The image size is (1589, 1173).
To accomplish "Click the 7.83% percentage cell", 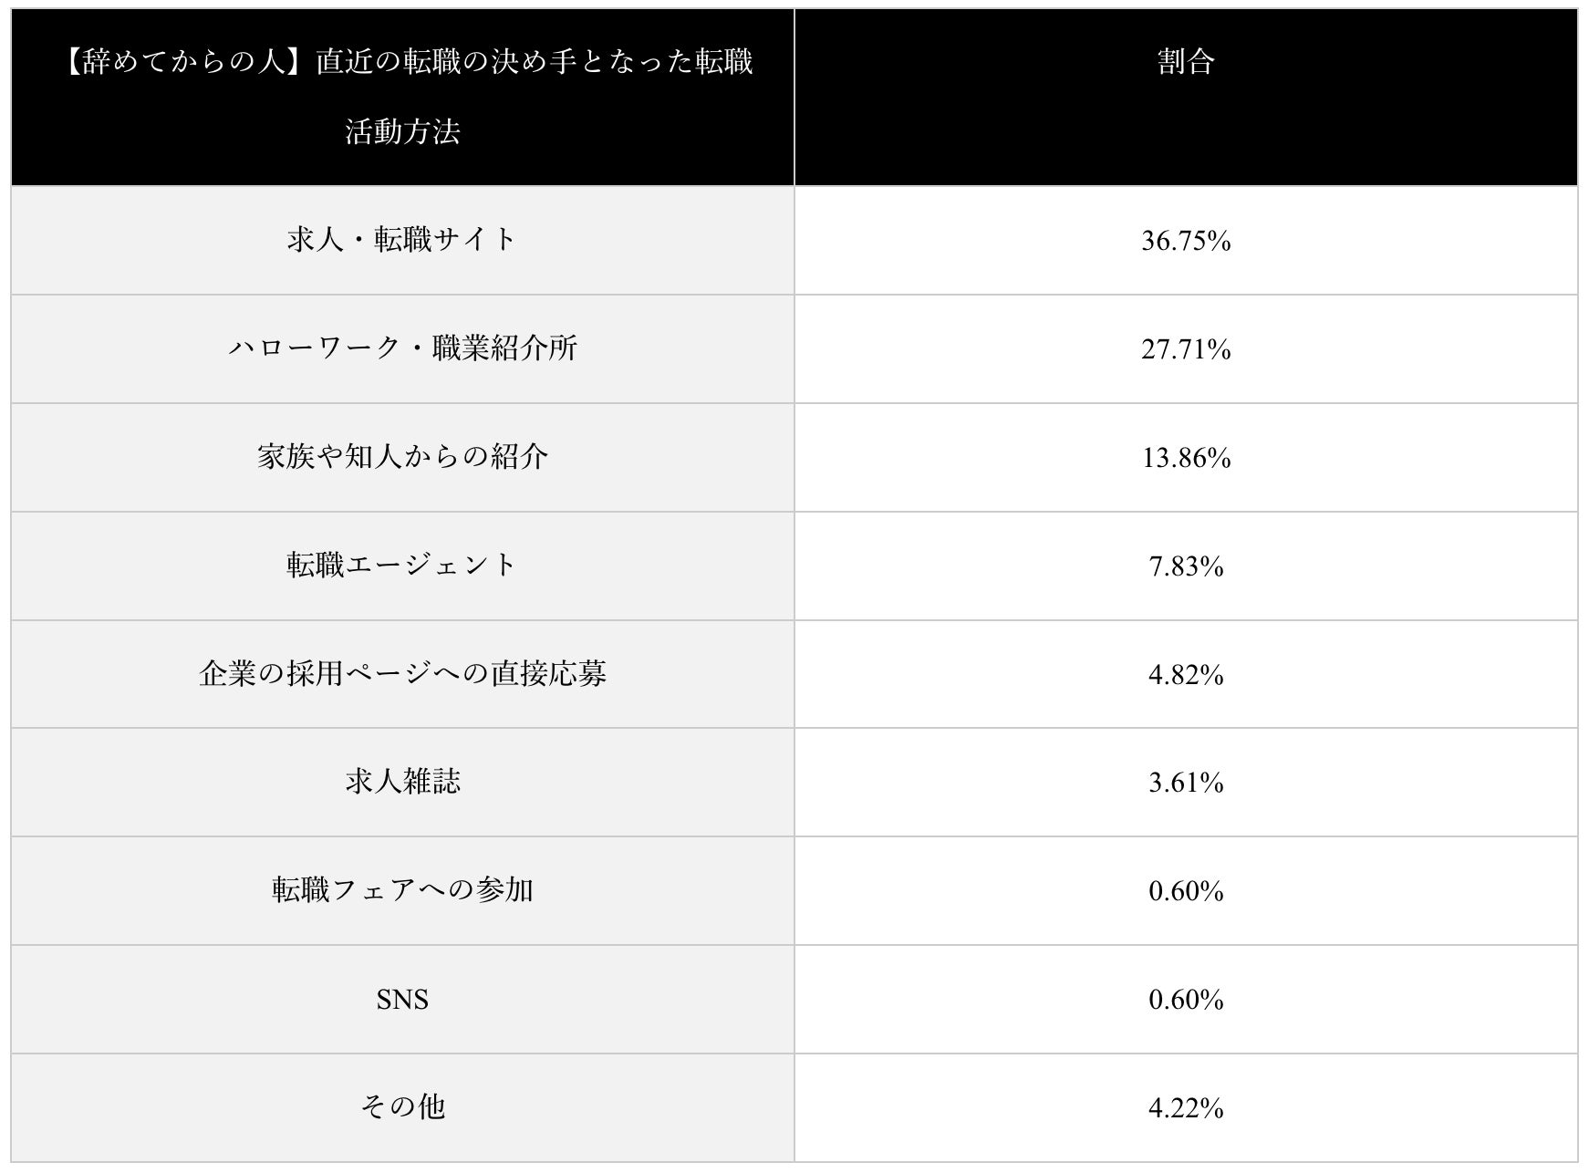I will pos(1185,566).
